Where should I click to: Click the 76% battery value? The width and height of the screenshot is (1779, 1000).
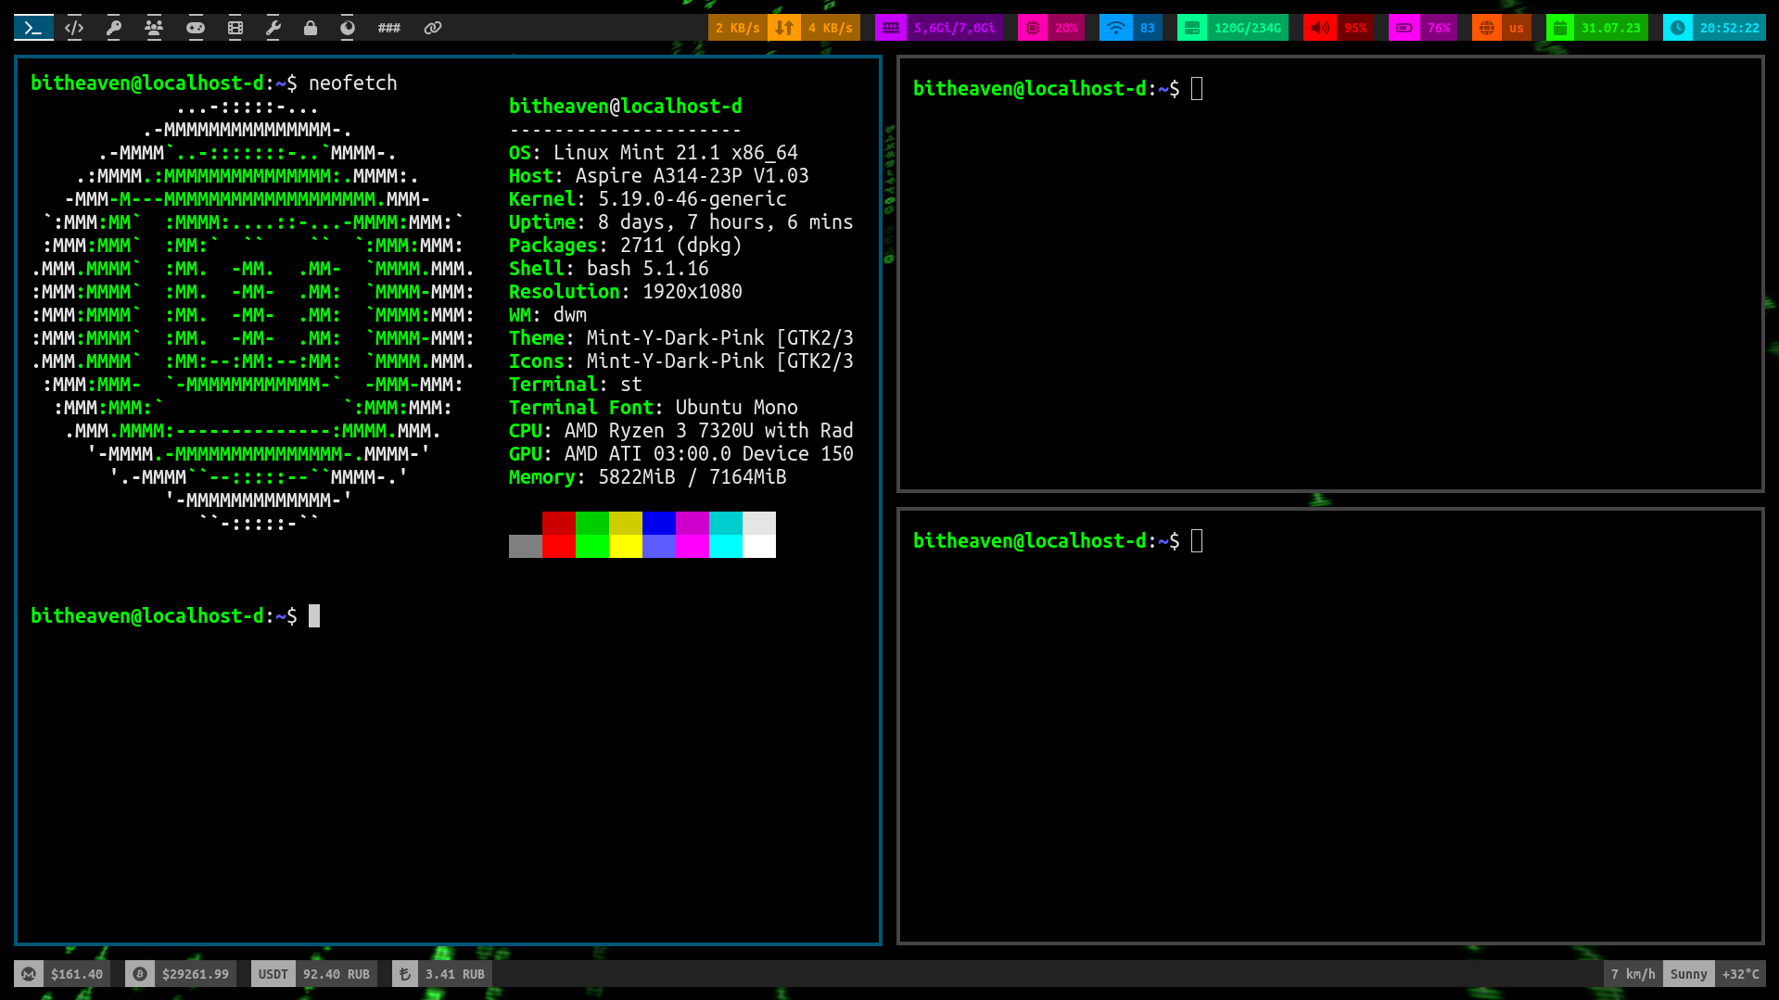(x=1439, y=28)
